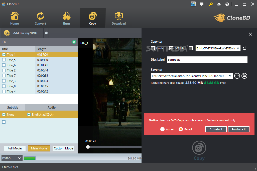Toggle the English ac3(2ch) audio checkbox
The image size is (257, 171).
[29, 114]
